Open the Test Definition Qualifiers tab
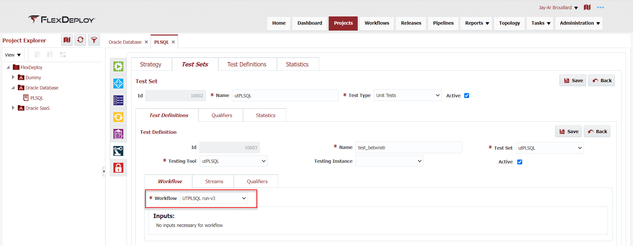Screen dimensions: 633x246 coord(256,182)
